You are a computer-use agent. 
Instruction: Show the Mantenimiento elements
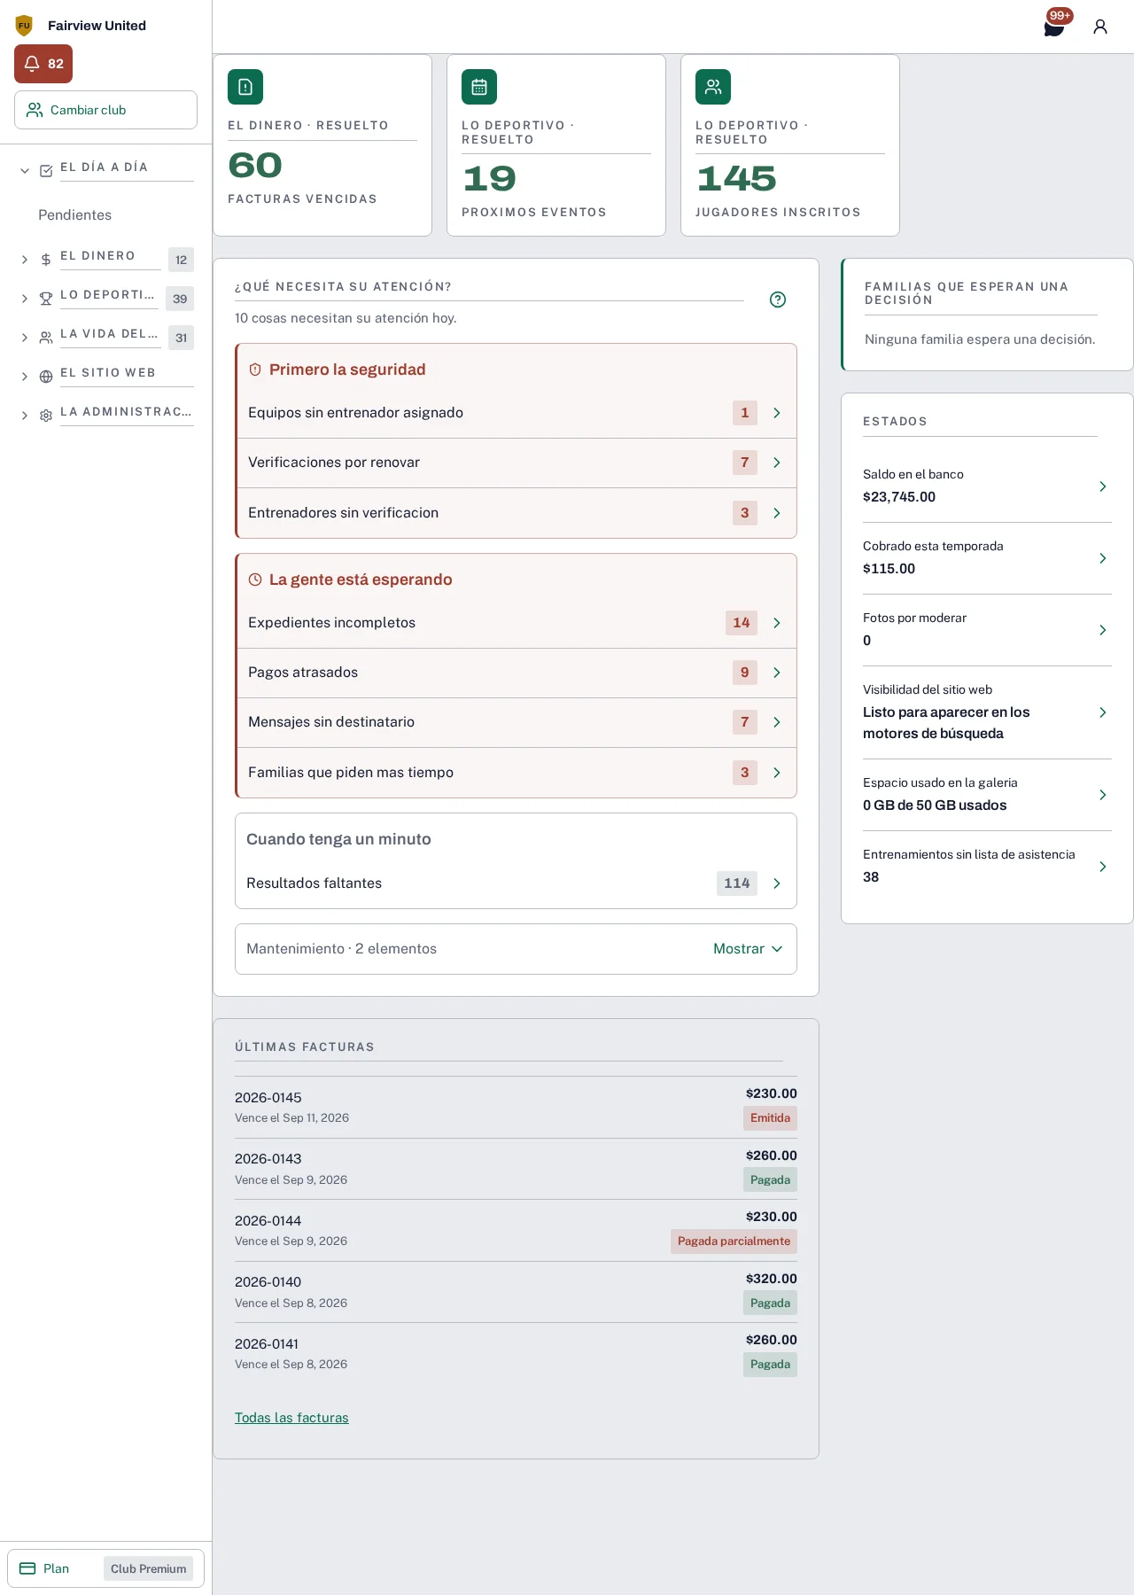tap(748, 949)
